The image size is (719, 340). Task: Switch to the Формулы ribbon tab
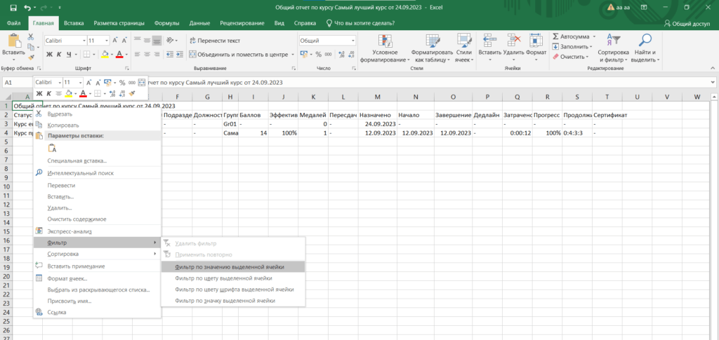(167, 23)
